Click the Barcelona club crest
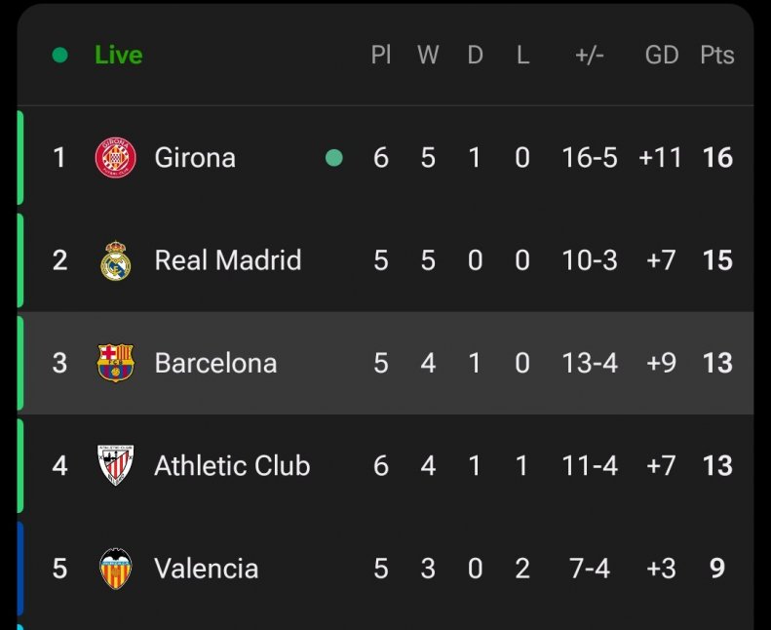 [x=116, y=363]
